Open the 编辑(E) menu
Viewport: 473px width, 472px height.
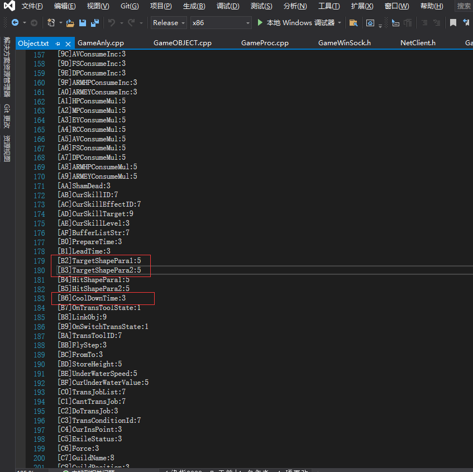click(65, 6)
